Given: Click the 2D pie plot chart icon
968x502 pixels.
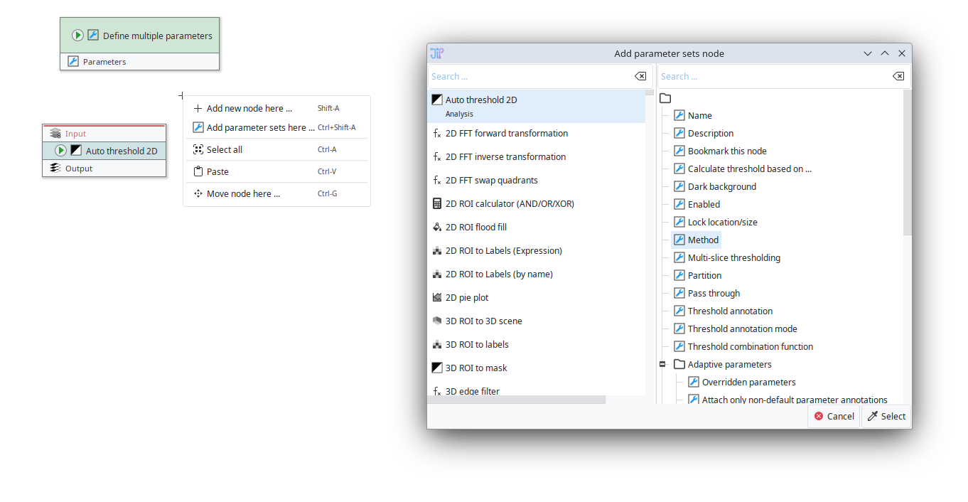Looking at the screenshot, I should [437, 297].
